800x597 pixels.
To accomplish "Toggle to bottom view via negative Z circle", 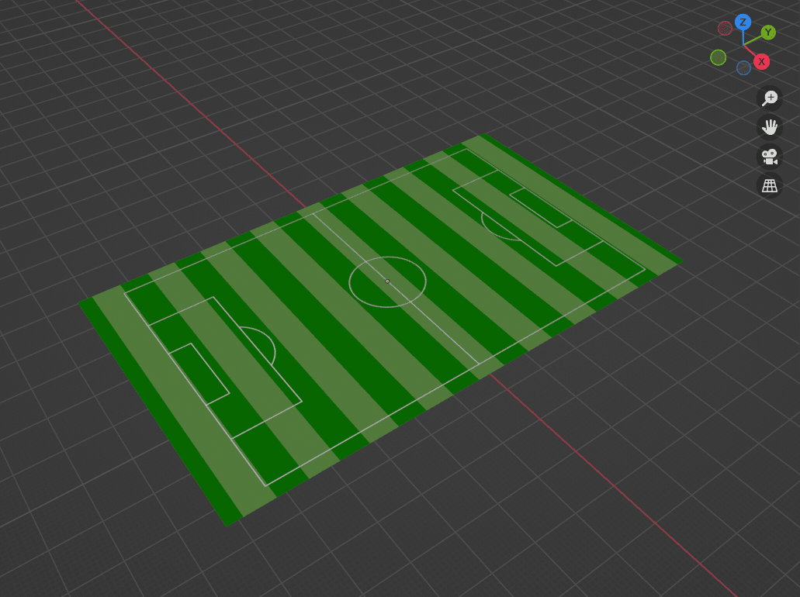I will (x=743, y=68).
